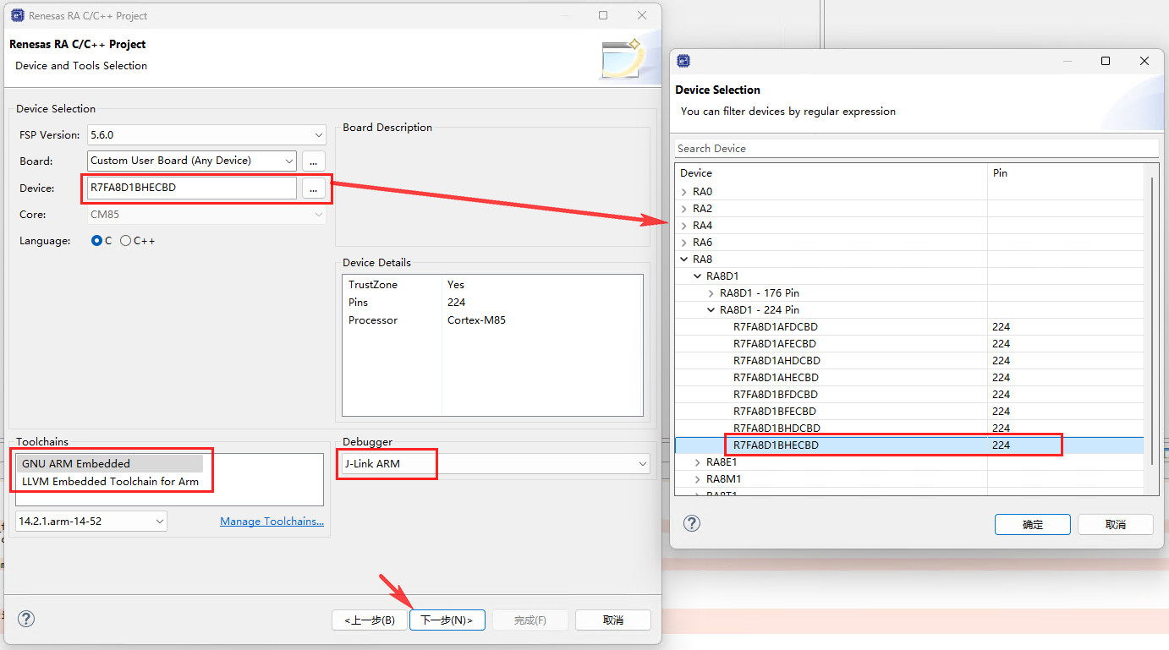Screen dimensions: 1169x650
Task: Select GNU ARM Embedded toolchain
Action: click(110, 464)
